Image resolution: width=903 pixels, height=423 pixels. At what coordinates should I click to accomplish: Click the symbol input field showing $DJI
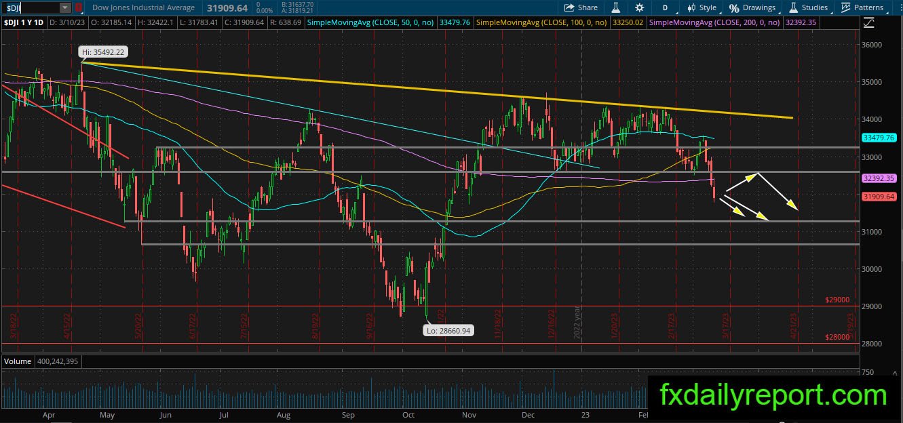(x=31, y=7)
